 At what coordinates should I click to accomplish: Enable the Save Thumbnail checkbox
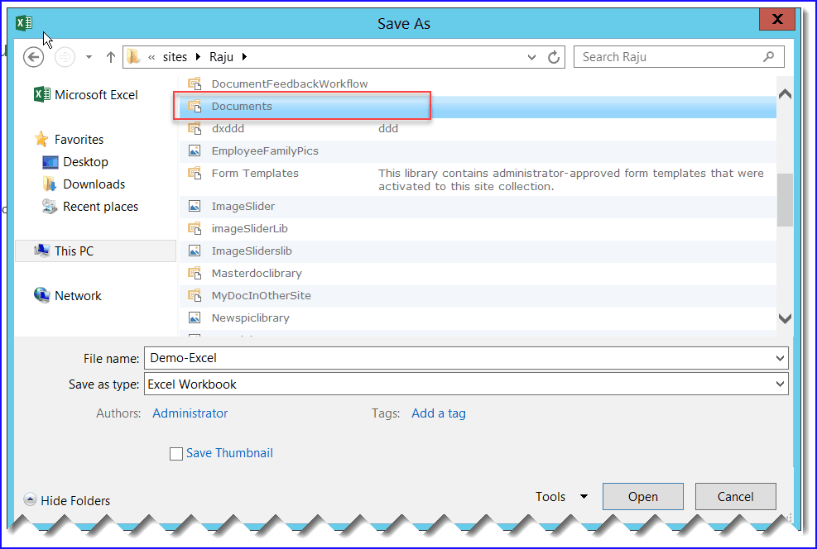[x=176, y=453]
